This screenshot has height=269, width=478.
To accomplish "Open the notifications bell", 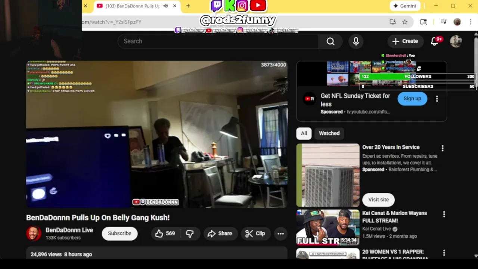I will 435,41.
